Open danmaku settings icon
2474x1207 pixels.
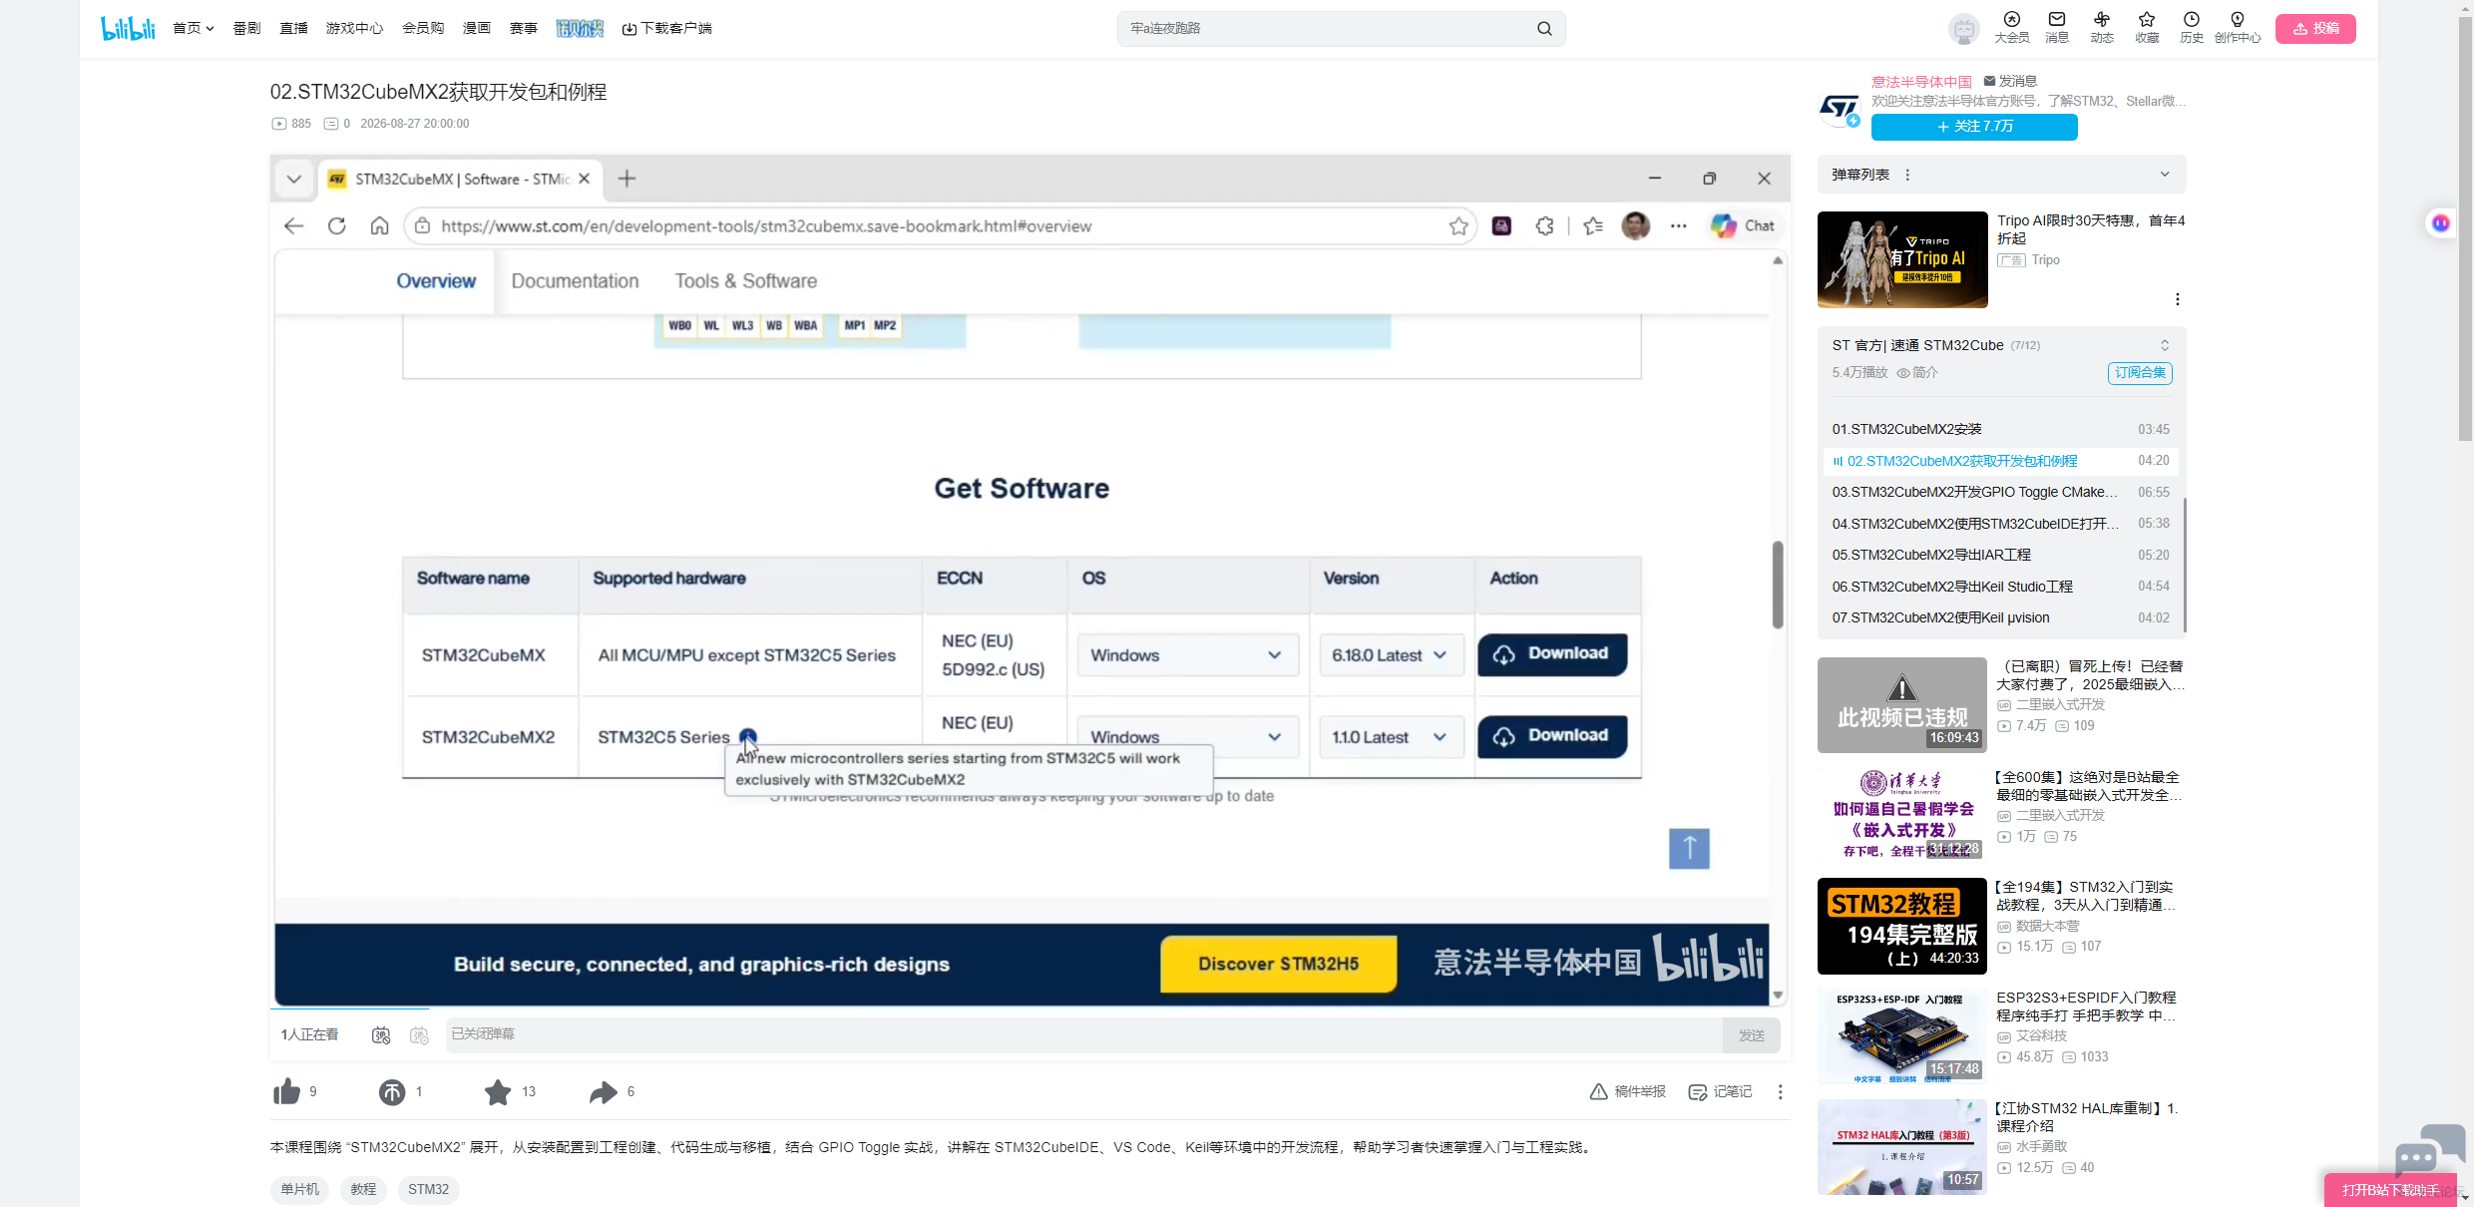(x=419, y=1034)
